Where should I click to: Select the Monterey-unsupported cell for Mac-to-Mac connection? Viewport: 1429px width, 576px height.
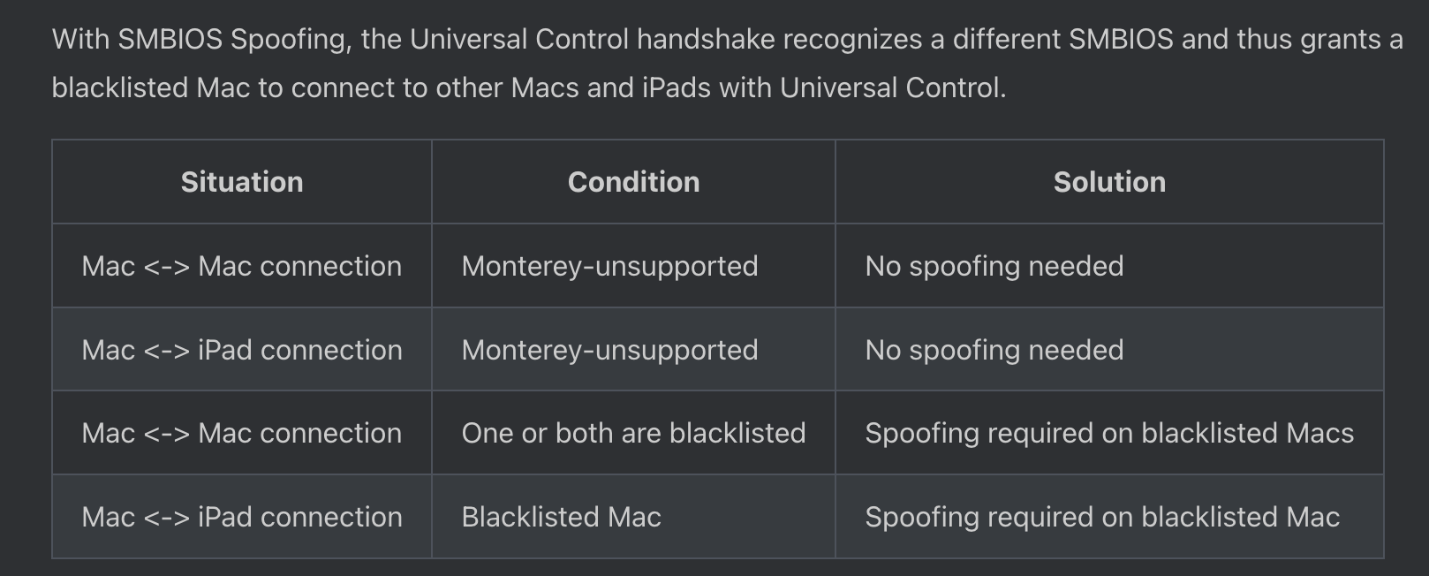point(609,266)
